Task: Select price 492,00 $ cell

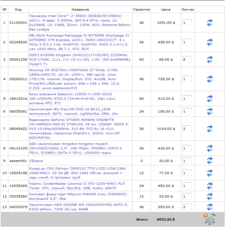Action: click(166, 186)
